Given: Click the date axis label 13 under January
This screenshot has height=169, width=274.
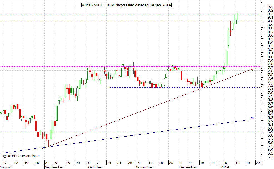Looking at the screenshot, I should tap(237, 163).
